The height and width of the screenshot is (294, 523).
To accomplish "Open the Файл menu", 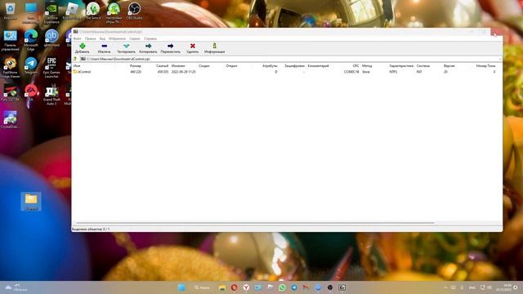I will pos(77,38).
